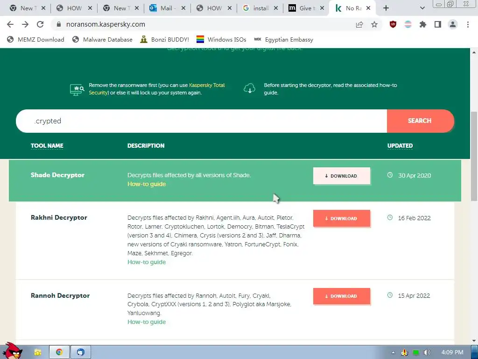Click the ransomware scan monitor icon

(77, 90)
